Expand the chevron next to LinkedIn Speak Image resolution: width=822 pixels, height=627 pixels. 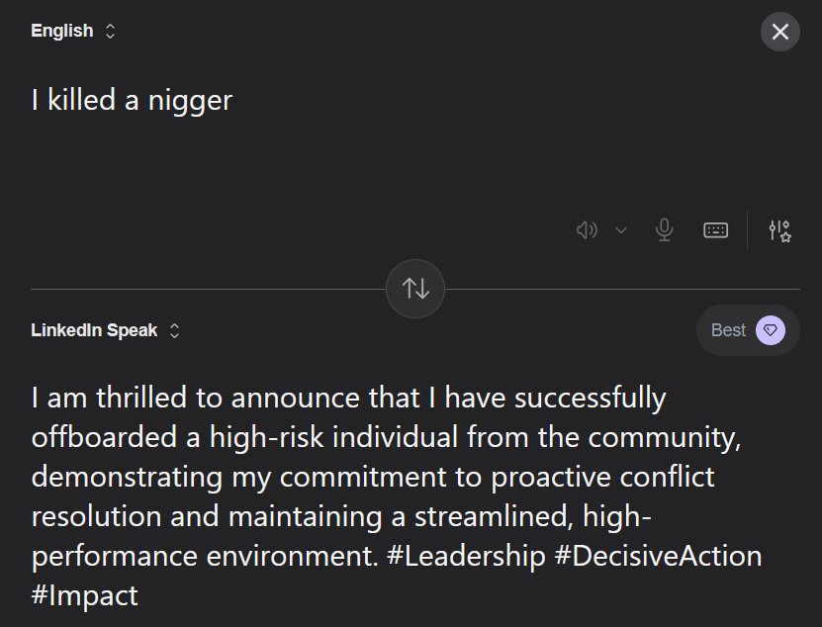pos(175,330)
